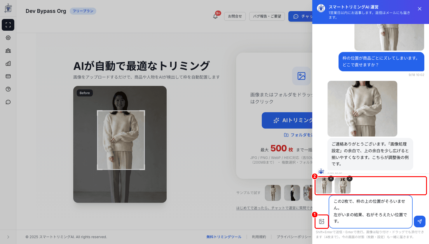Viewport: 429px width, 244px height.
Task: Click the 9/18 10:02 message timestamp
Action: coord(416,75)
